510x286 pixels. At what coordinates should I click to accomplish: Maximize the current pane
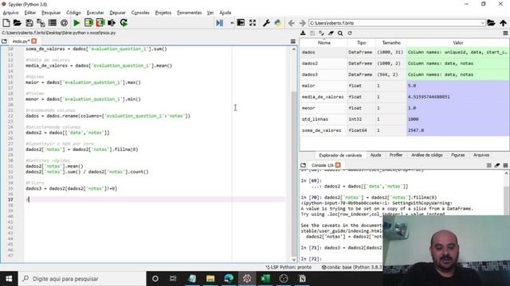[241, 23]
